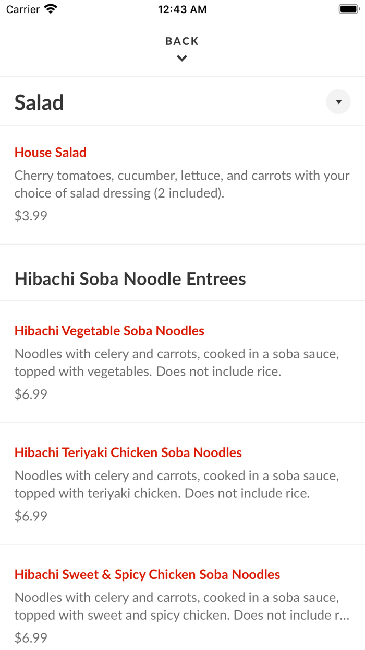Tap the House Salad description text
Viewport: 365px width, 650px height.
click(x=181, y=184)
